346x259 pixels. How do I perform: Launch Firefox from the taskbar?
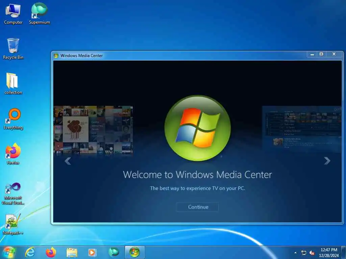point(51,252)
